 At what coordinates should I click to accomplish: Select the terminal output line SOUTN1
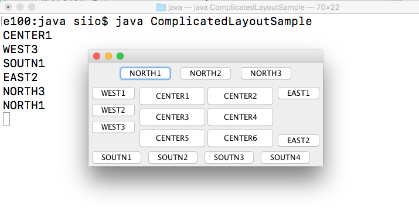[24, 64]
